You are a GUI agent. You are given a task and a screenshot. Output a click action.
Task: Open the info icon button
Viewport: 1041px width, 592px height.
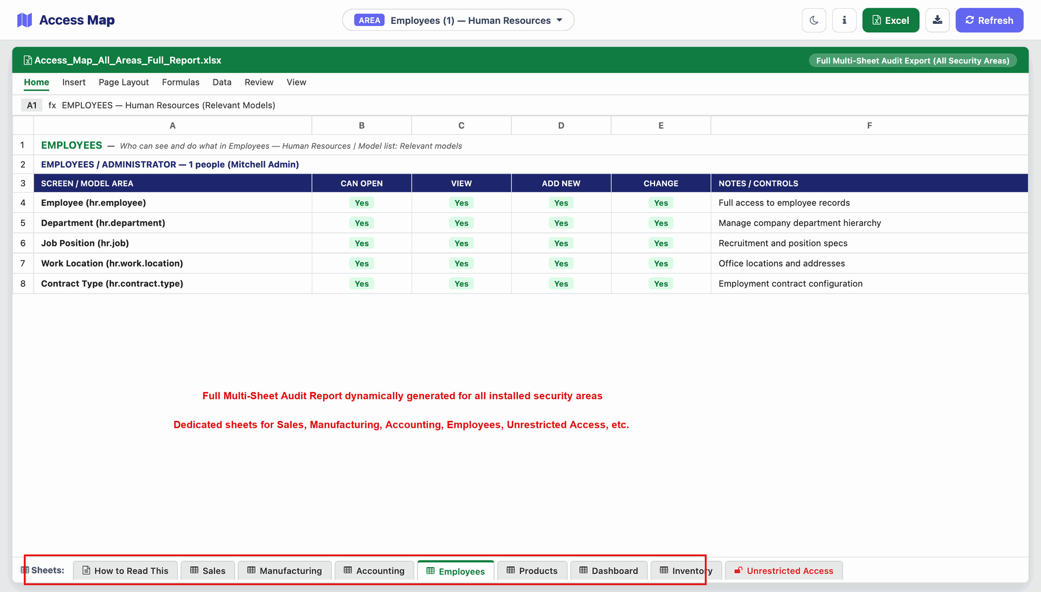pos(844,20)
